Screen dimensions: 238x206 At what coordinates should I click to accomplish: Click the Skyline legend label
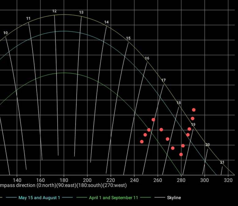[174, 198]
